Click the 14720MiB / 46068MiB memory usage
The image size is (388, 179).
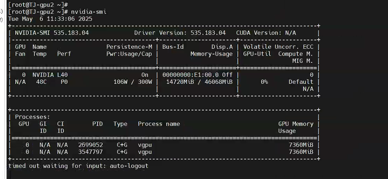pos(197,82)
